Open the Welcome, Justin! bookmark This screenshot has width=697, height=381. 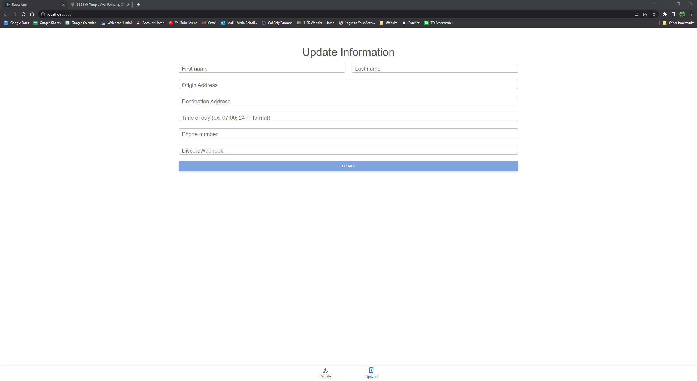117,23
